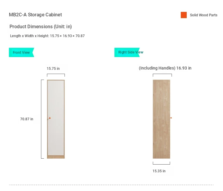This screenshot has width=223, height=191.
Task: Click the bracket below the side view cabinet
Action: pos(161,163)
